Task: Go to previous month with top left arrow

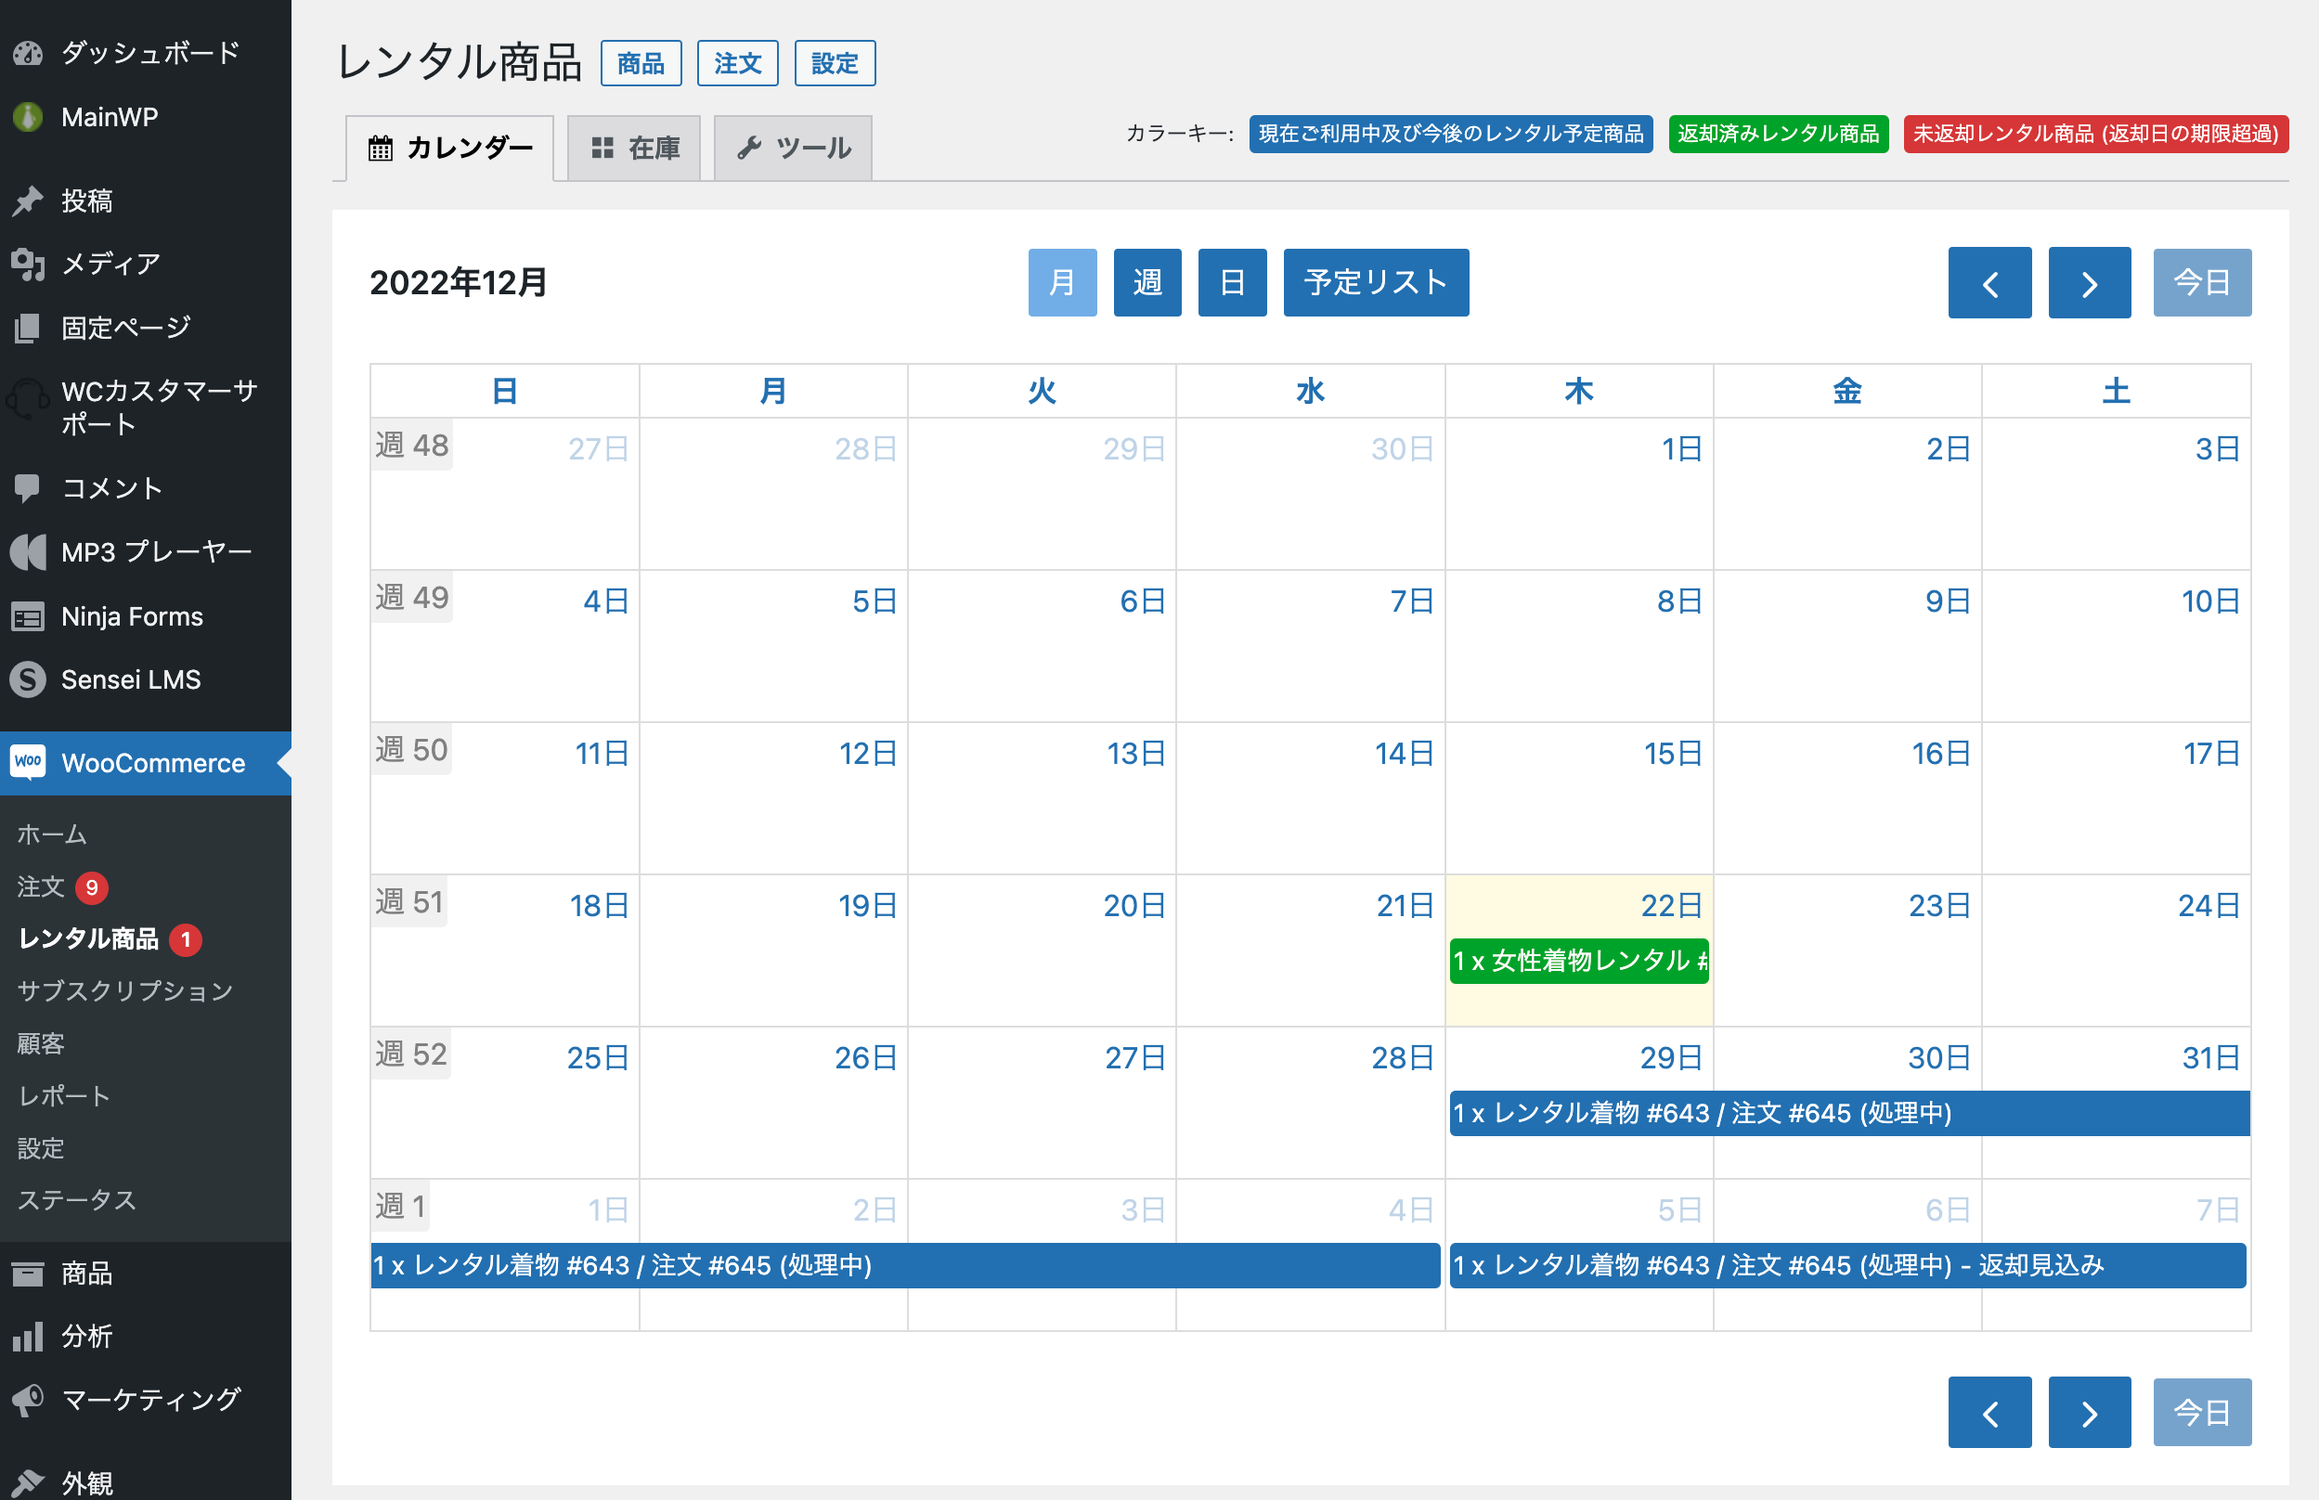Action: (1989, 282)
